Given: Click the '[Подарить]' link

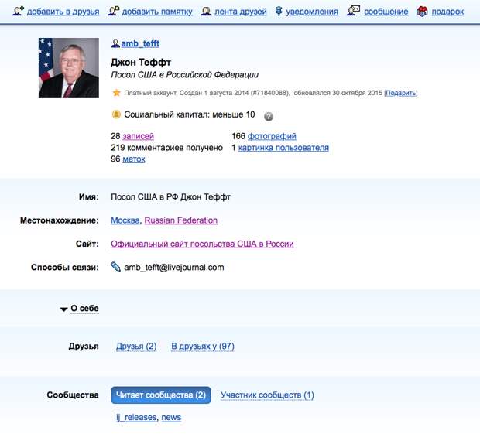Looking at the screenshot, I should pyautogui.click(x=401, y=93).
